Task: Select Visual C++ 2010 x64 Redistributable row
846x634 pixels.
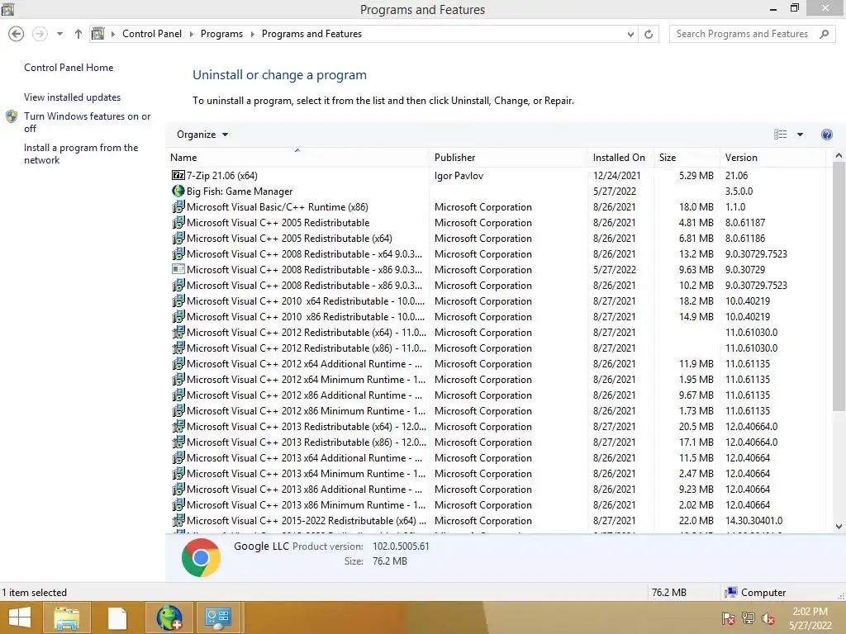Action: 497,300
